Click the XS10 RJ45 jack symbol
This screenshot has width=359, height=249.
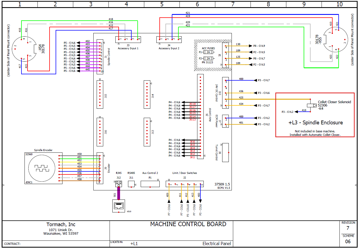pyautogui.click(x=118, y=206)
